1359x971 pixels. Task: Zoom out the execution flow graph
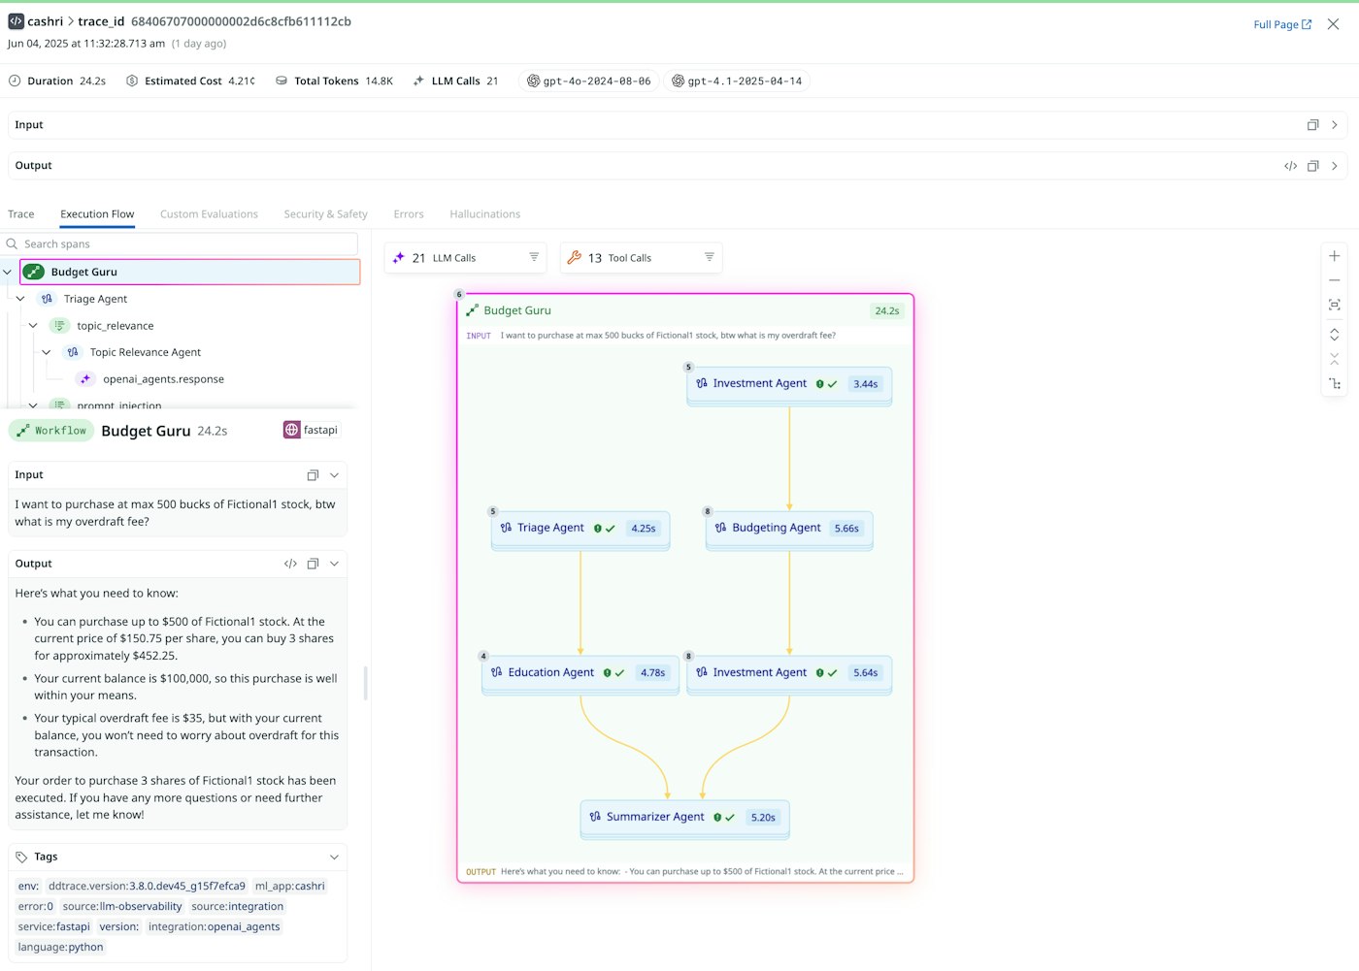coord(1334,280)
